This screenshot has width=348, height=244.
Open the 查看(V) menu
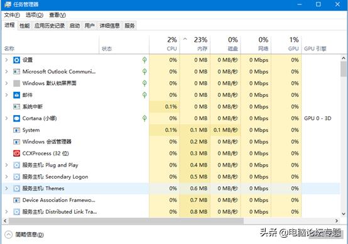(58, 15)
